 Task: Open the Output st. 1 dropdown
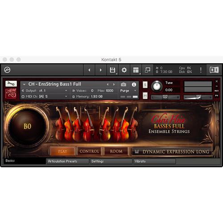45,91
